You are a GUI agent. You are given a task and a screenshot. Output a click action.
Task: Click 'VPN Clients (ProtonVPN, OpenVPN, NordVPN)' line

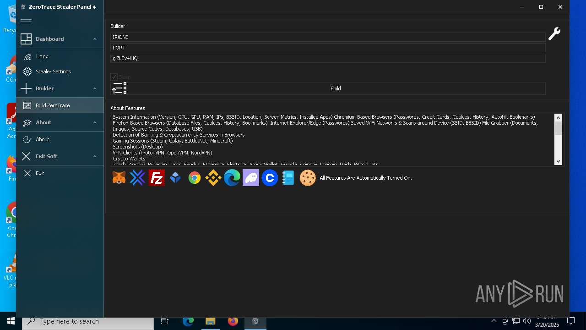(163, 153)
